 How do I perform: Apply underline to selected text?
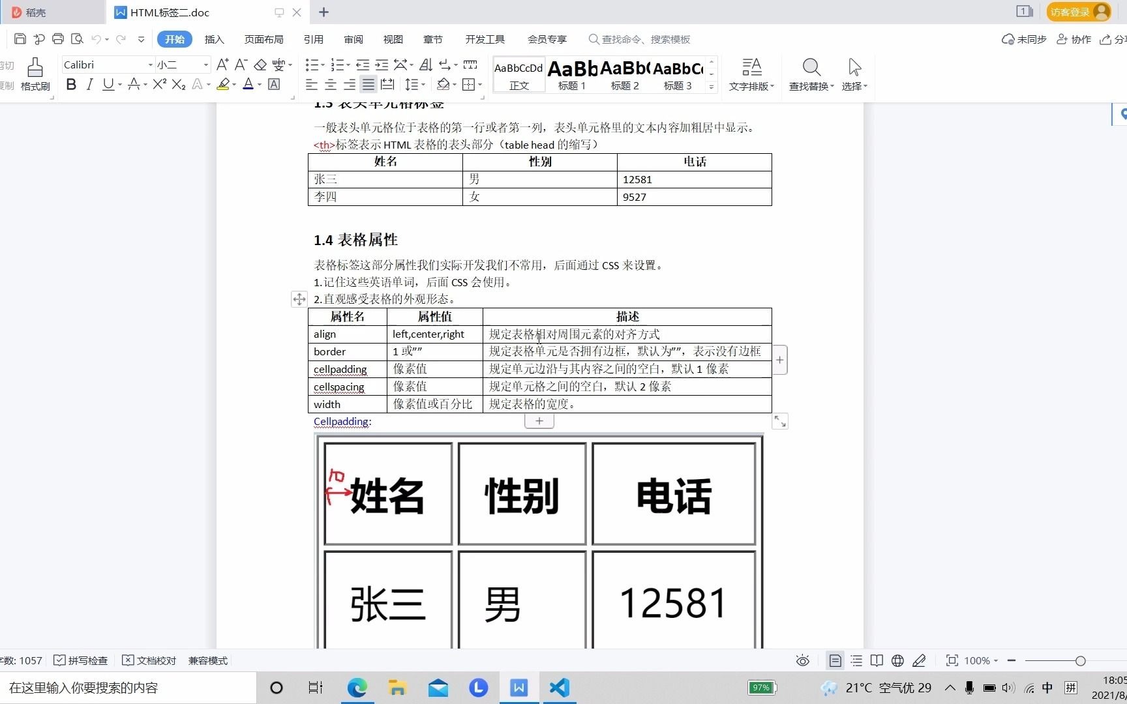click(x=108, y=85)
